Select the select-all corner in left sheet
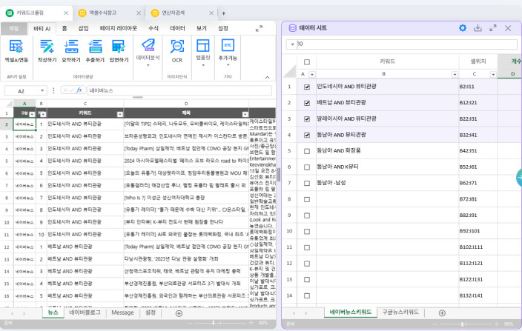Viewport: 522px width, 331px height. tap(7, 104)
